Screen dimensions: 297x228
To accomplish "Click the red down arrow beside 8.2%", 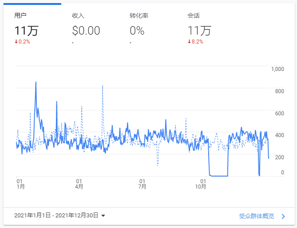I will (x=189, y=42).
